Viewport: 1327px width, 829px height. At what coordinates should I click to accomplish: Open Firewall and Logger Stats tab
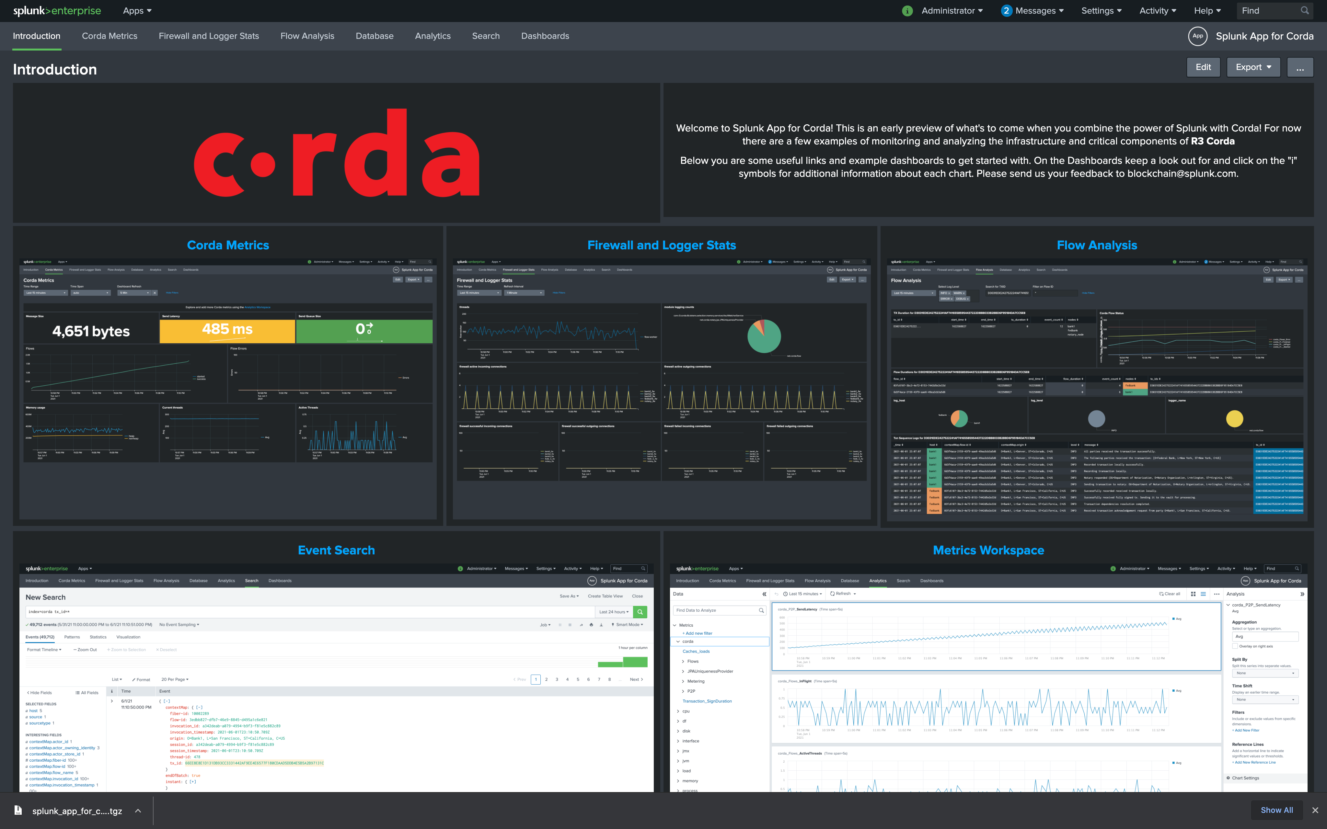pyautogui.click(x=209, y=36)
